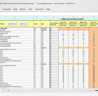This screenshot has height=96, width=98.
Task: Select the Project Closure Review Meeting cell
Action: [x=17, y=43]
